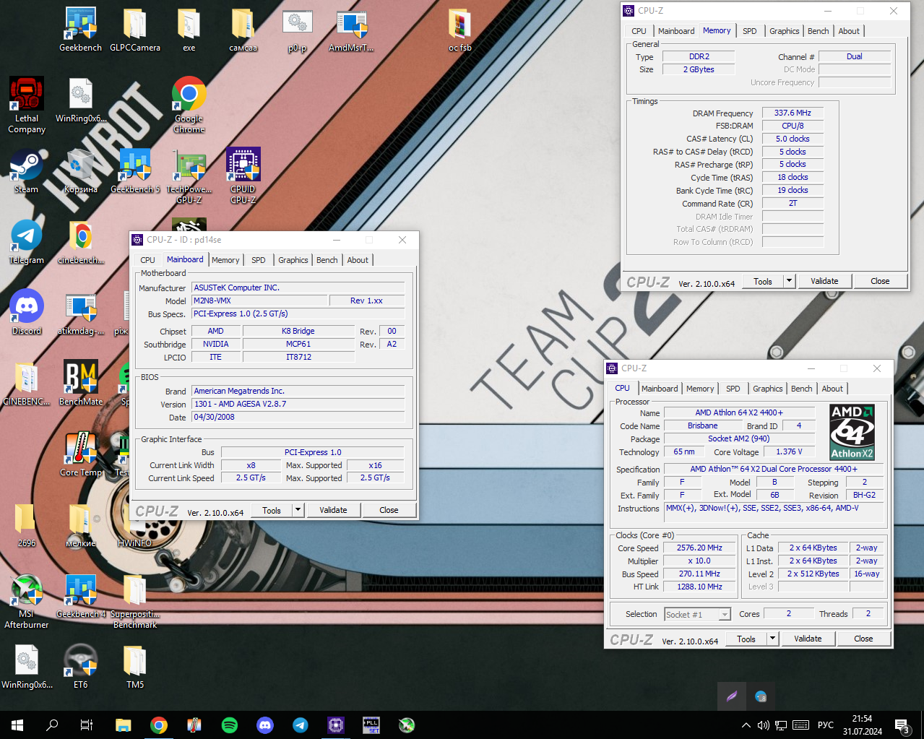Open the CPU tab in the Mainboard window

(148, 260)
